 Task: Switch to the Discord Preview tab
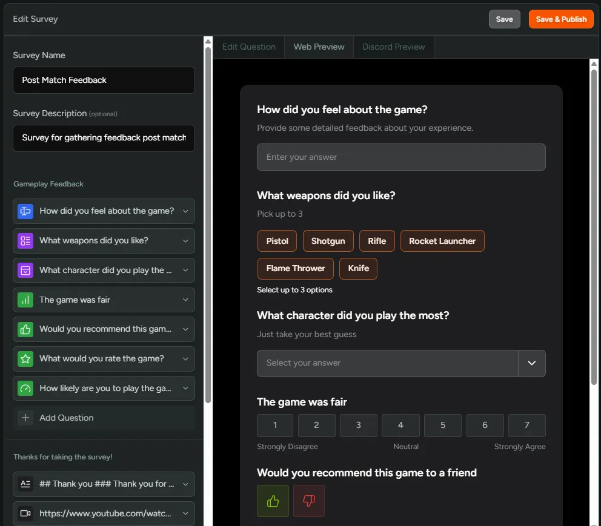(393, 46)
